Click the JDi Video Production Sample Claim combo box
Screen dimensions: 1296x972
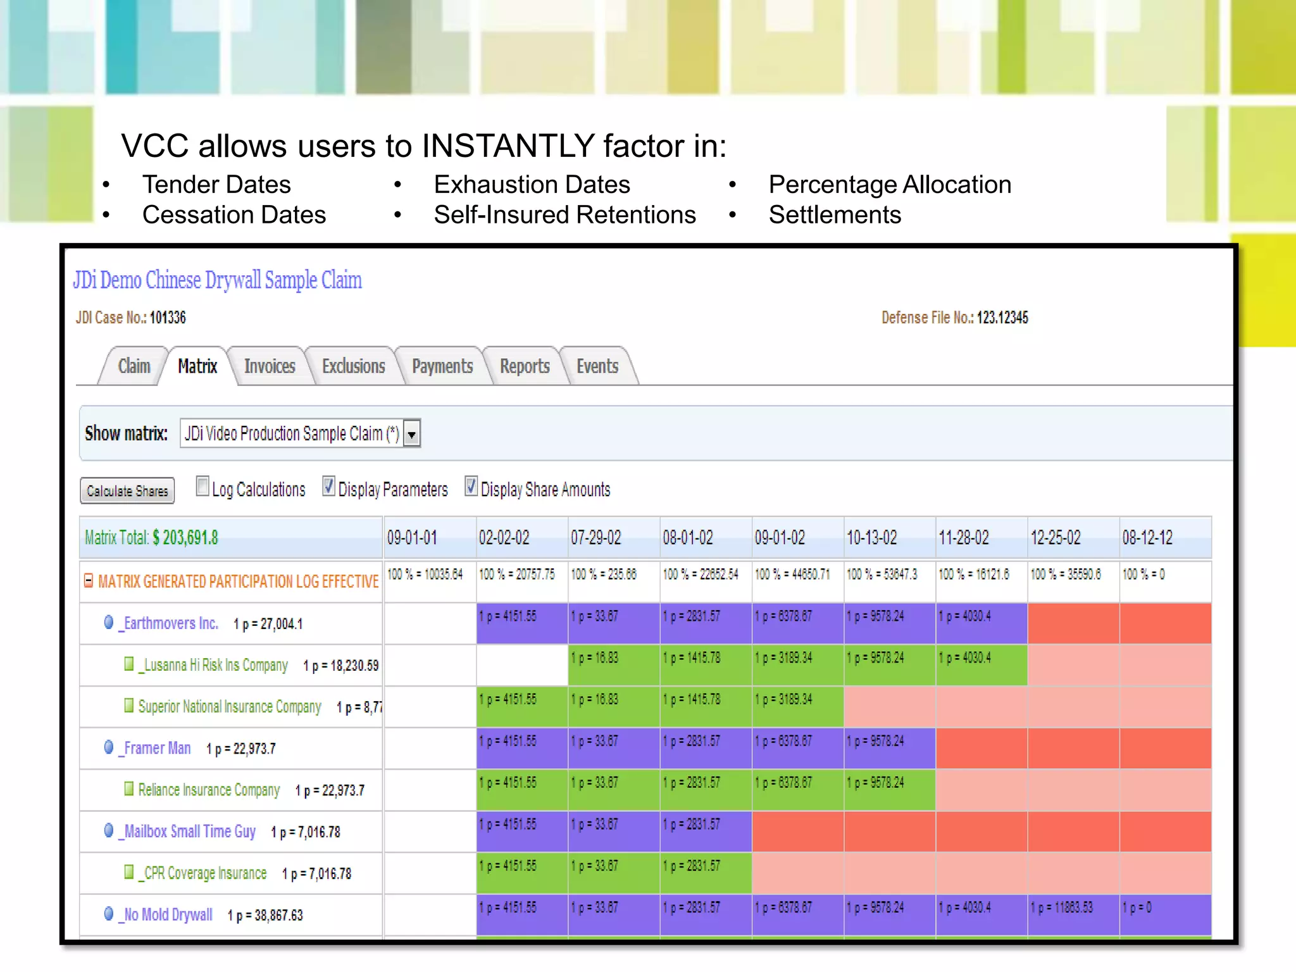(x=292, y=434)
